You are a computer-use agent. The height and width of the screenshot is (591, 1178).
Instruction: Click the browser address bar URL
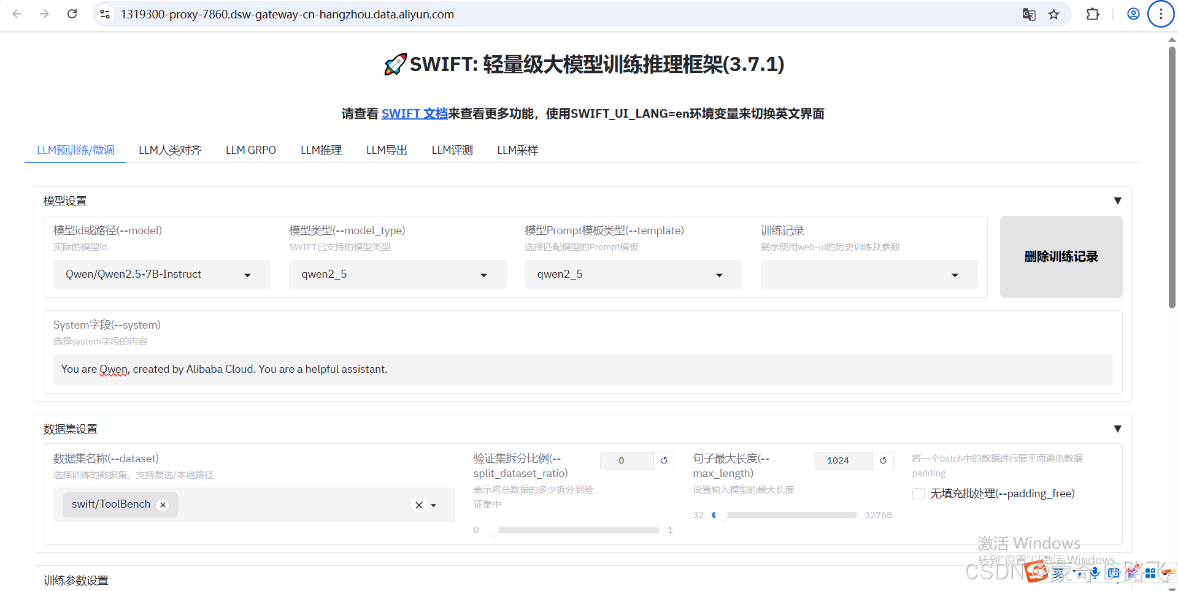pyautogui.click(x=287, y=14)
